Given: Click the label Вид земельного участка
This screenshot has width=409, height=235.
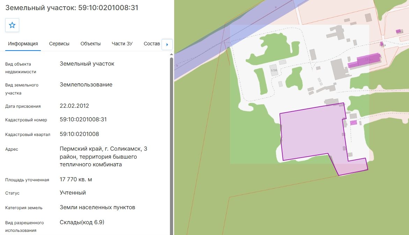Looking at the screenshot, I should pos(22,89).
